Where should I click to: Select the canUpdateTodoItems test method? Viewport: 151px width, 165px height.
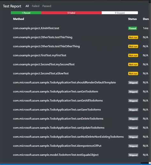click(59, 128)
